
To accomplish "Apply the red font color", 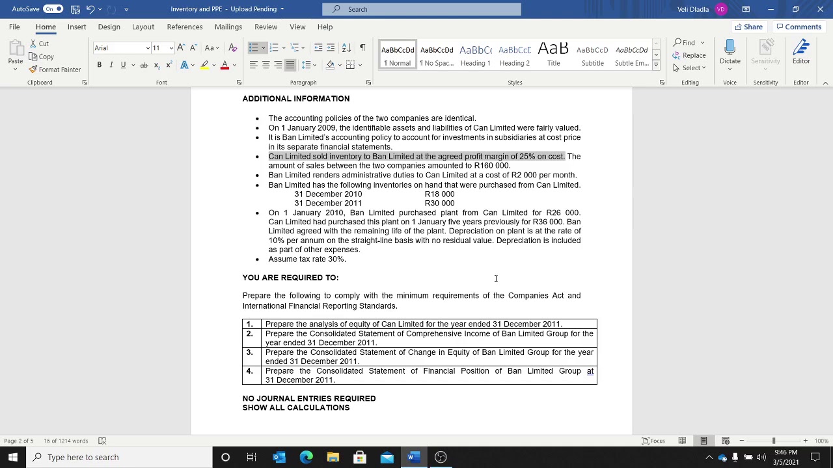I will [225, 65].
